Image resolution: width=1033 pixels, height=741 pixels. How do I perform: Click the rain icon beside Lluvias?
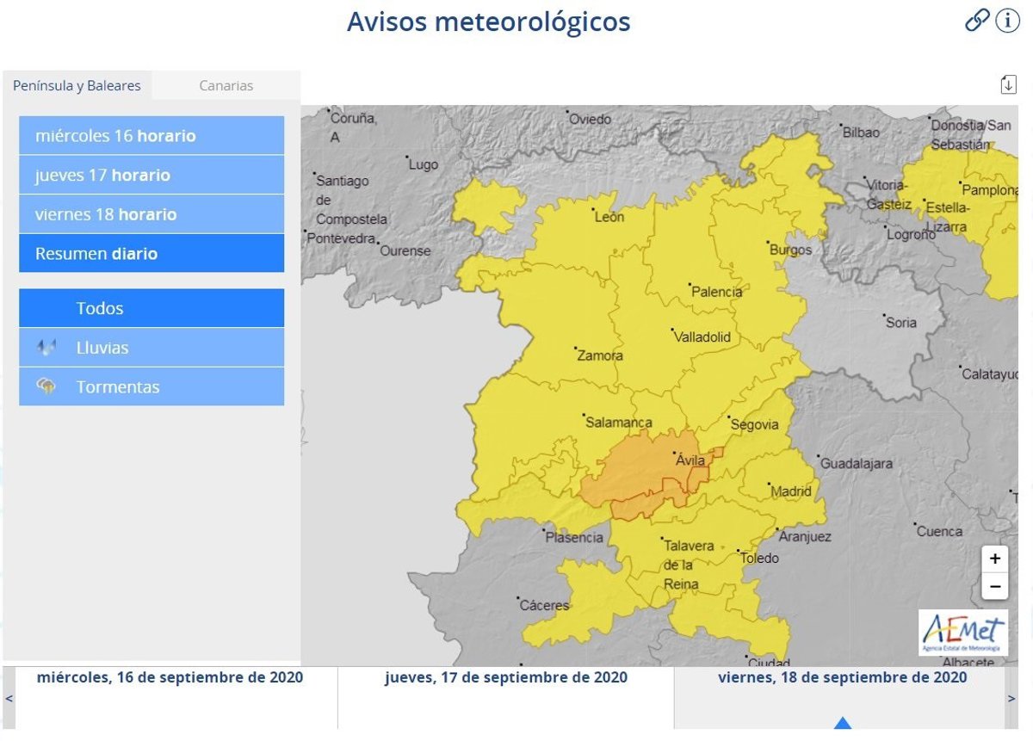(46, 348)
